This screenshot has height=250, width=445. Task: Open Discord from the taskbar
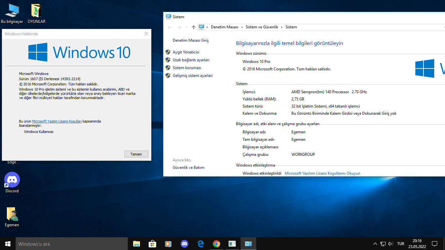185,244
